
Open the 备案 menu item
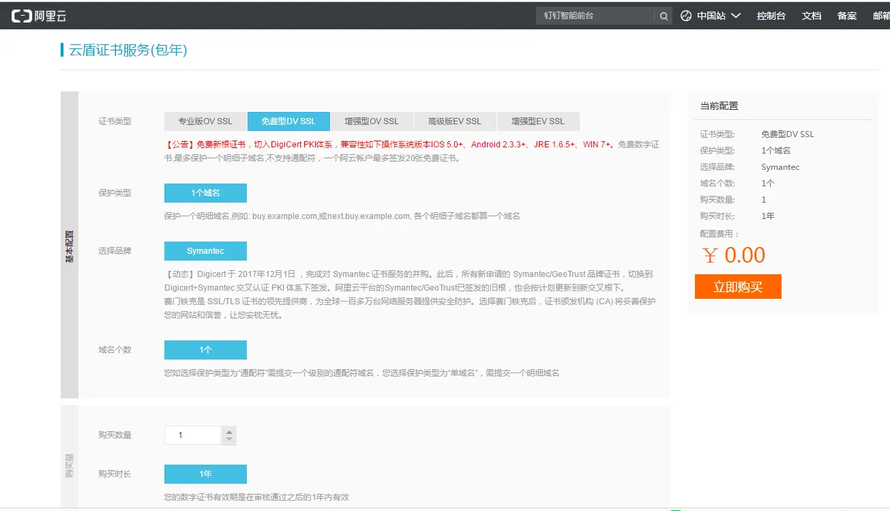847,16
